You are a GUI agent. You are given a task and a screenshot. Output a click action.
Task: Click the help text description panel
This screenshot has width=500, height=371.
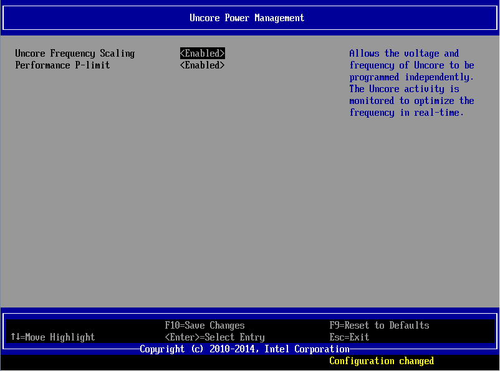411,83
